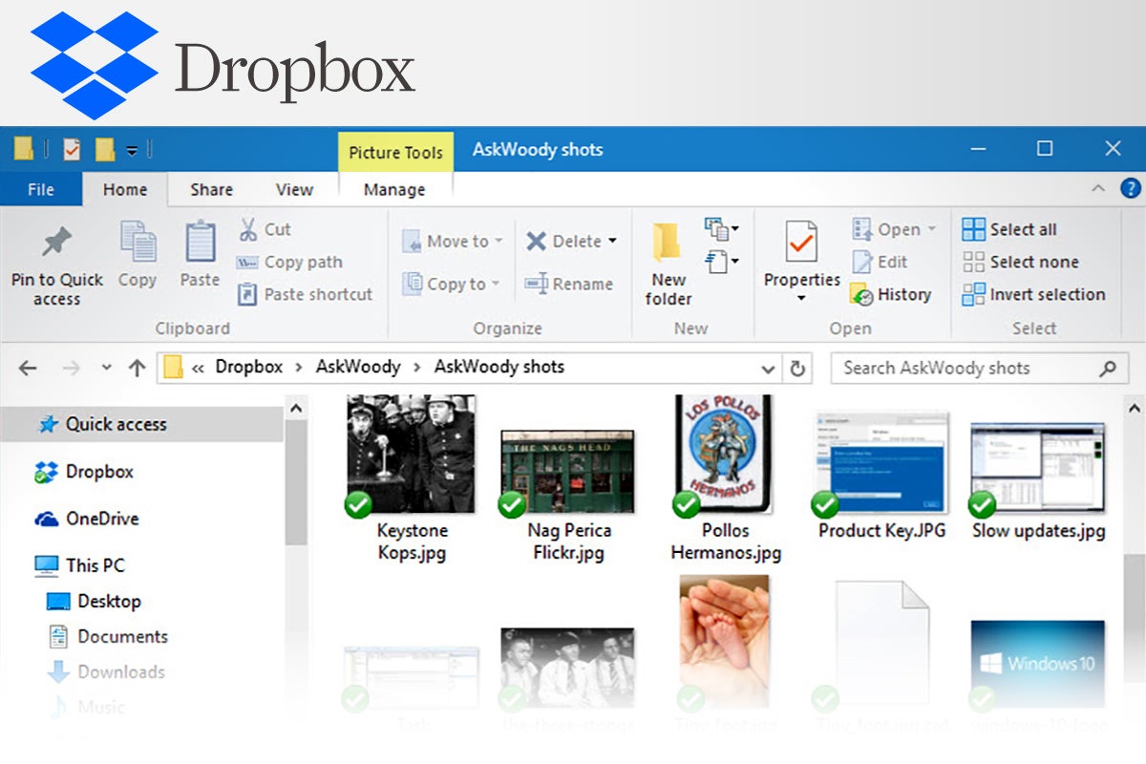Viewport: 1146px width, 764px height.
Task: Open the Customize Quick Access Toolbar arrow
Action: (x=132, y=151)
